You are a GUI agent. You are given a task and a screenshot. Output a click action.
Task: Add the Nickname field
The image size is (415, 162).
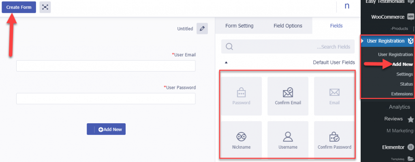click(242, 140)
